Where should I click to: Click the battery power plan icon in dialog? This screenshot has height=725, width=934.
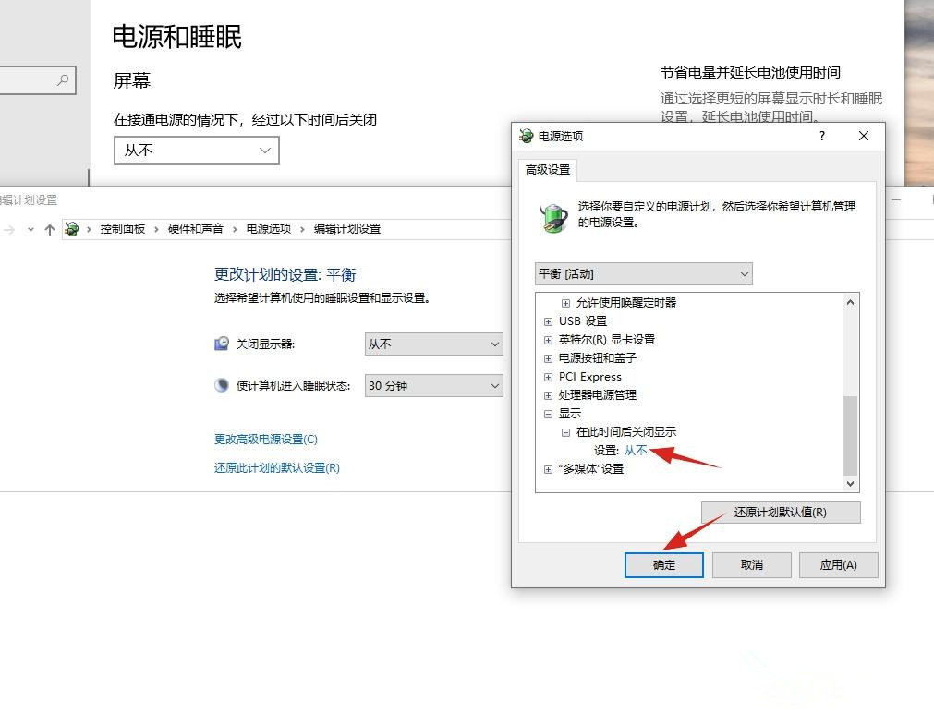[x=552, y=214]
